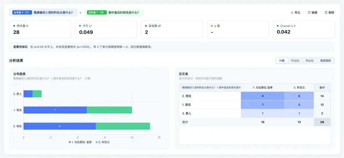Click the 编辑 edit button label

click(x=314, y=13)
